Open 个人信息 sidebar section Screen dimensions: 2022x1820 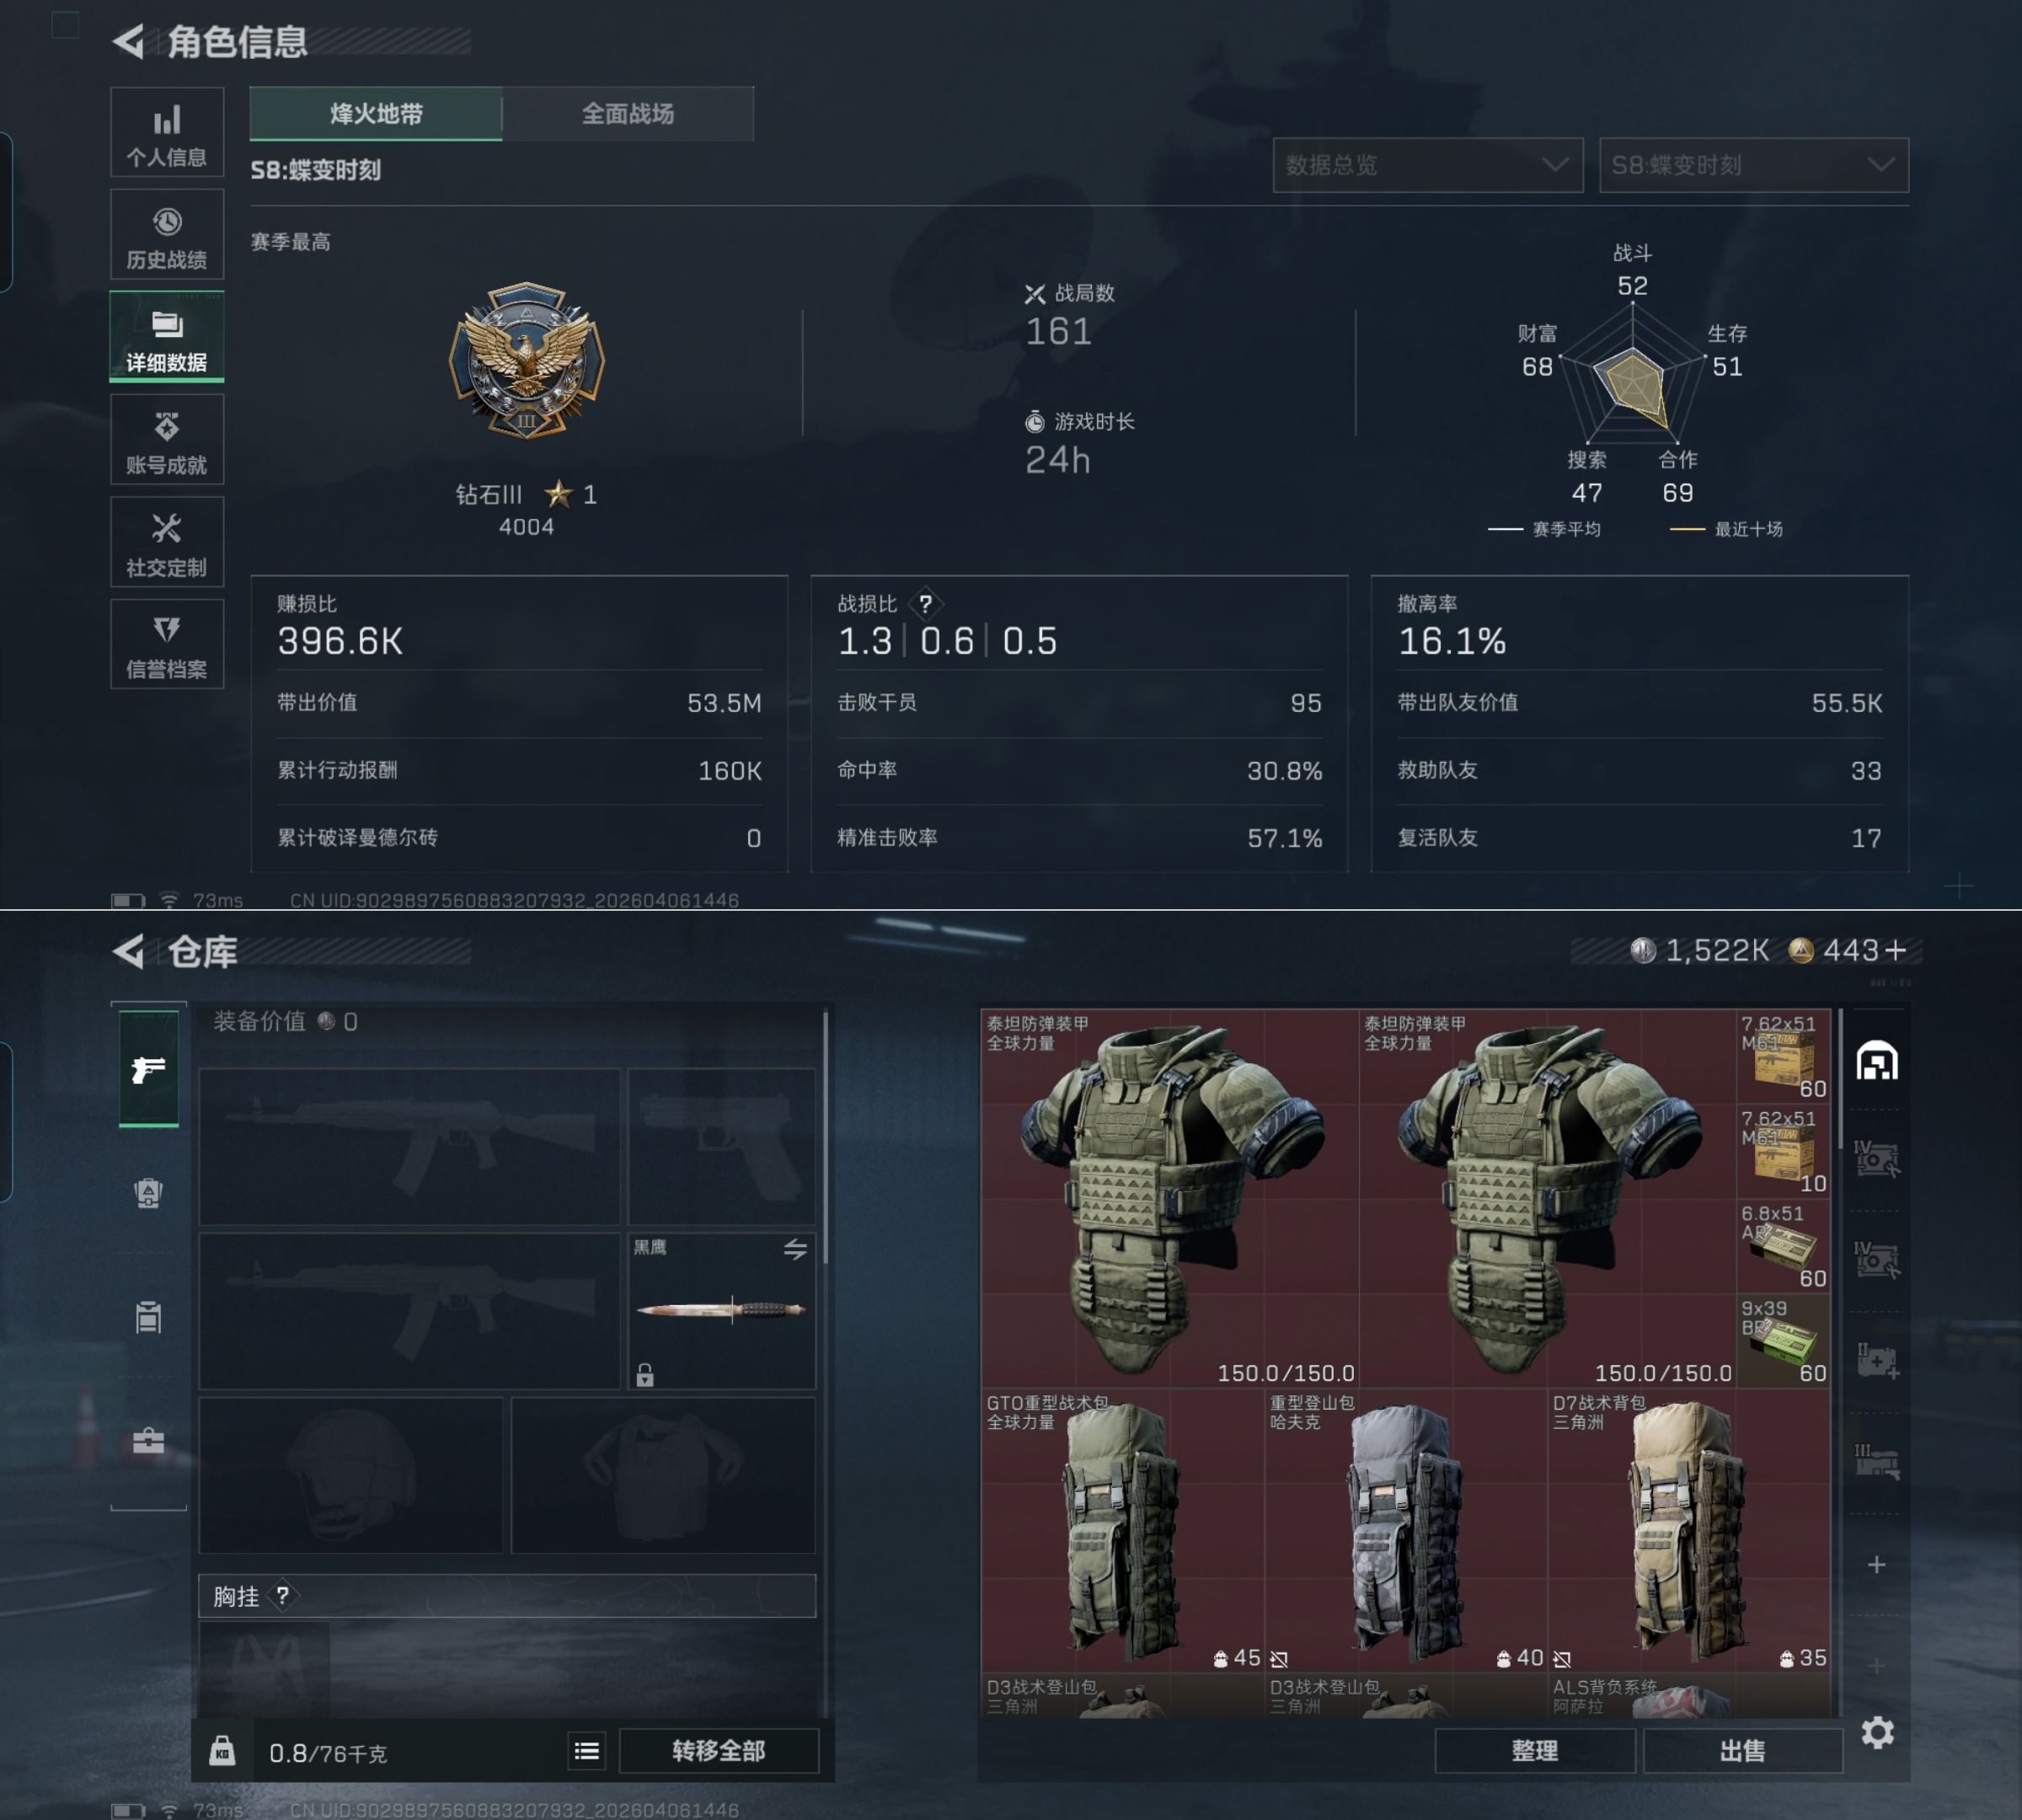tap(166, 132)
